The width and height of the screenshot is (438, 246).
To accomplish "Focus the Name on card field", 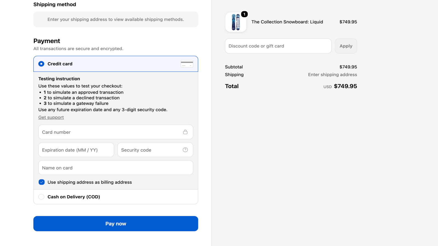I will pyautogui.click(x=116, y=168).
